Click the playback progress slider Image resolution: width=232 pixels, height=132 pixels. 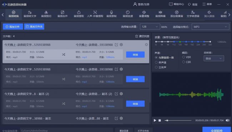[178, 120]
